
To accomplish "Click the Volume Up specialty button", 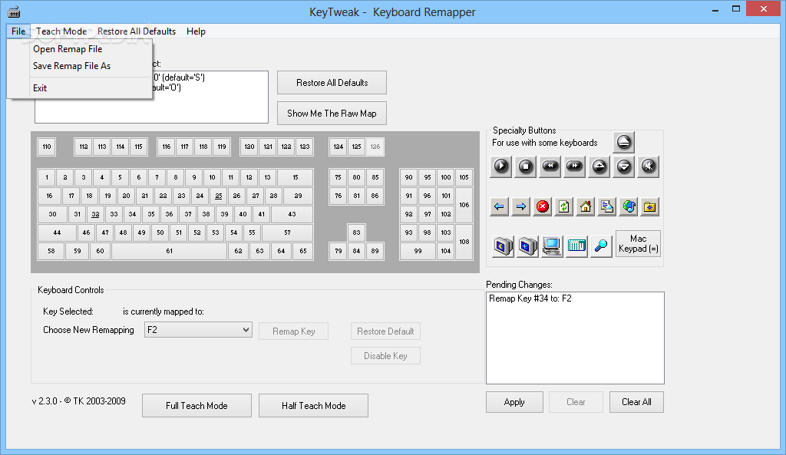I will coord(599,167).
